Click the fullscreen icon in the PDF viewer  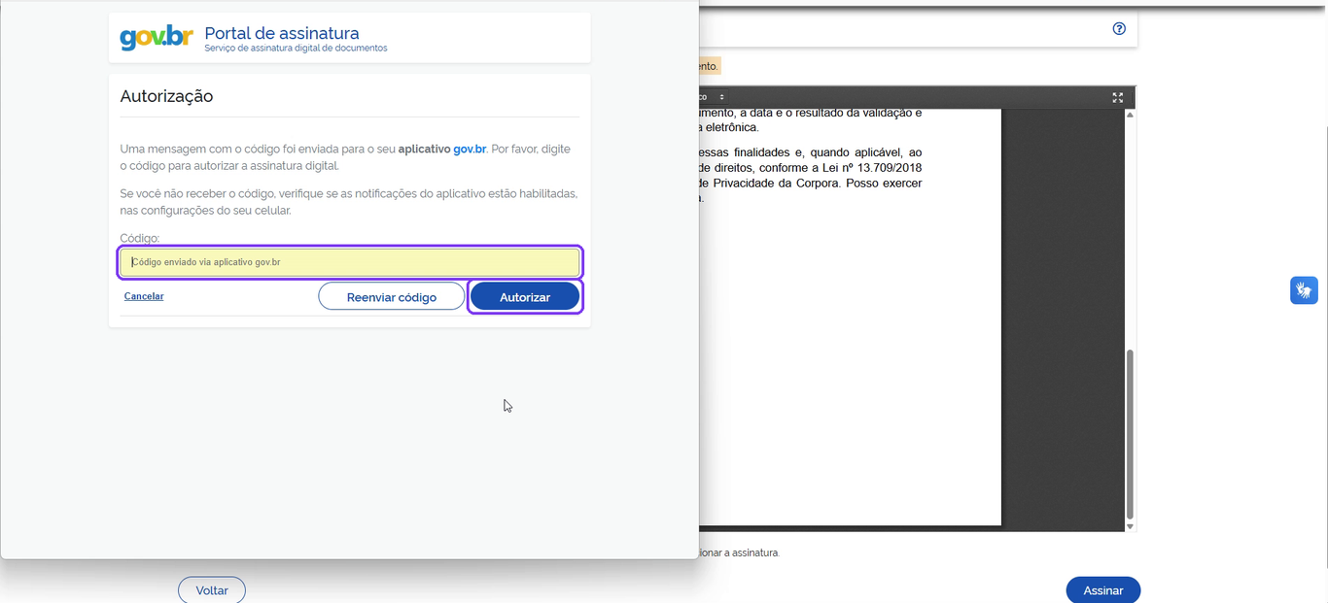click(1118, 97)
